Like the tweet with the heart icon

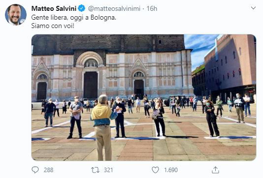155,170
